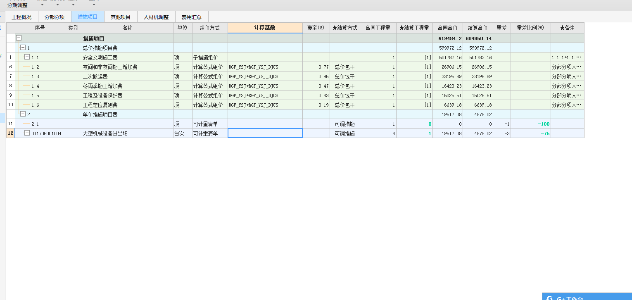632x300 pixels.
Task: Select the 二次搬运费 name cell
Action: (128, 76)
